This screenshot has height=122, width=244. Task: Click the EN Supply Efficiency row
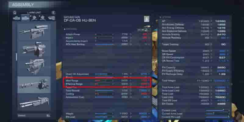(x=196, y=71)
